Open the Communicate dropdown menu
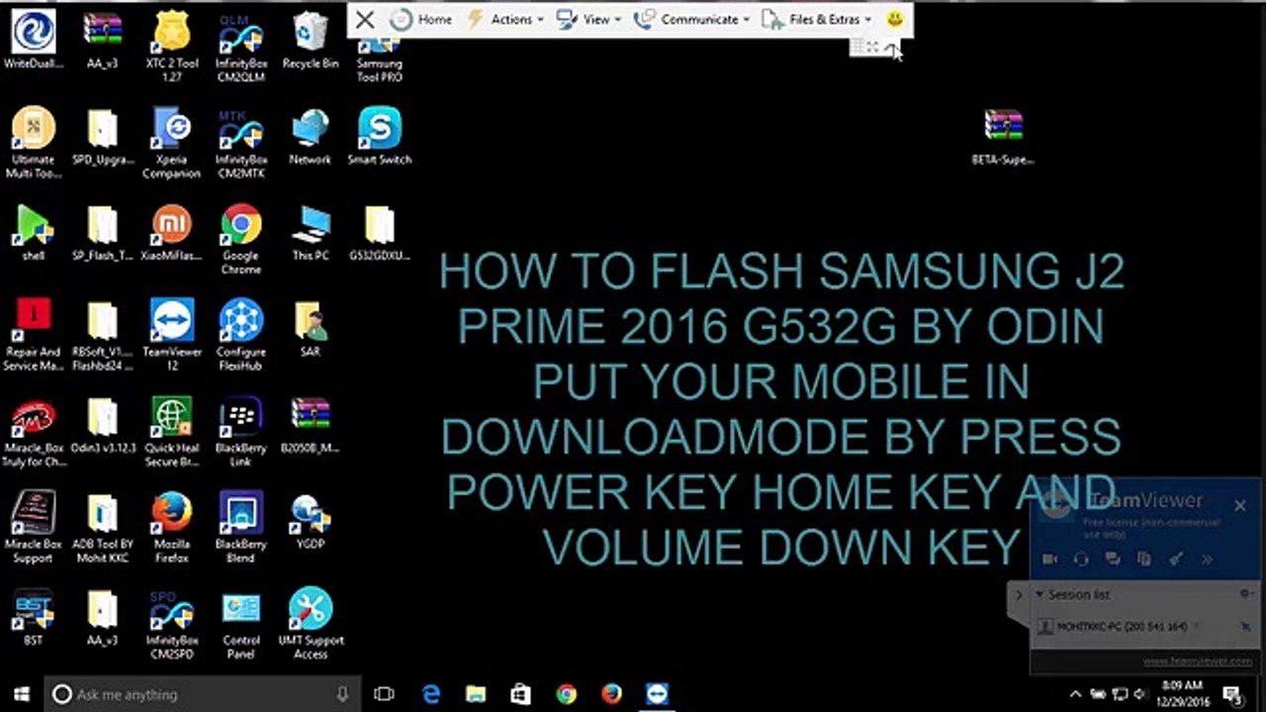This screenshot has width=1266, height=712. pos(691,19)
